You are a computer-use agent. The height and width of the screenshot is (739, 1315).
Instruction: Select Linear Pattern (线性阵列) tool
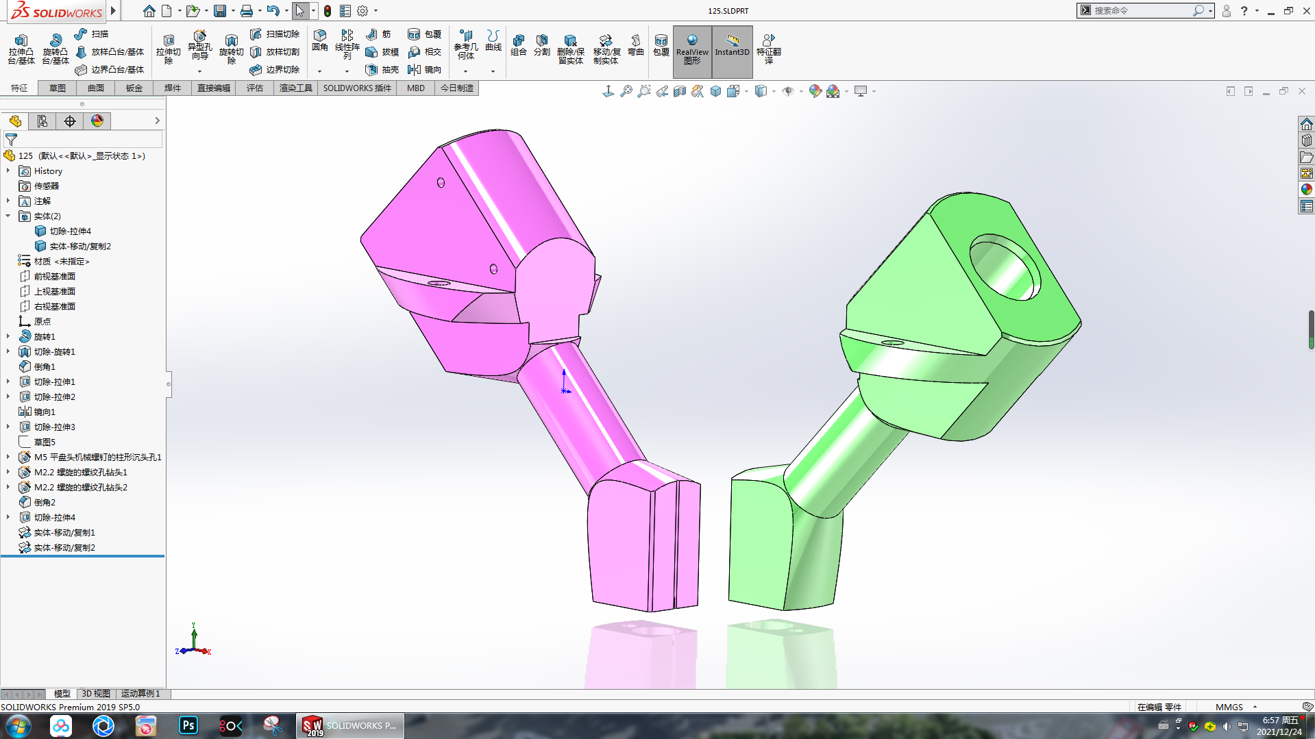coord(347,45)
